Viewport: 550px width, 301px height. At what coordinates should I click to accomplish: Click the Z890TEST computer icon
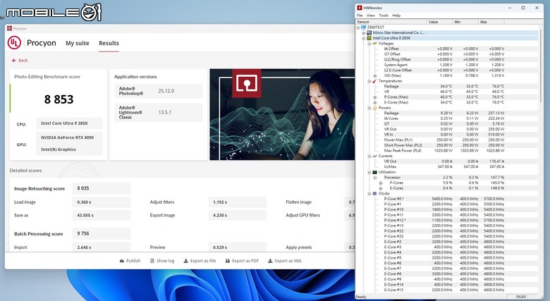363,27
